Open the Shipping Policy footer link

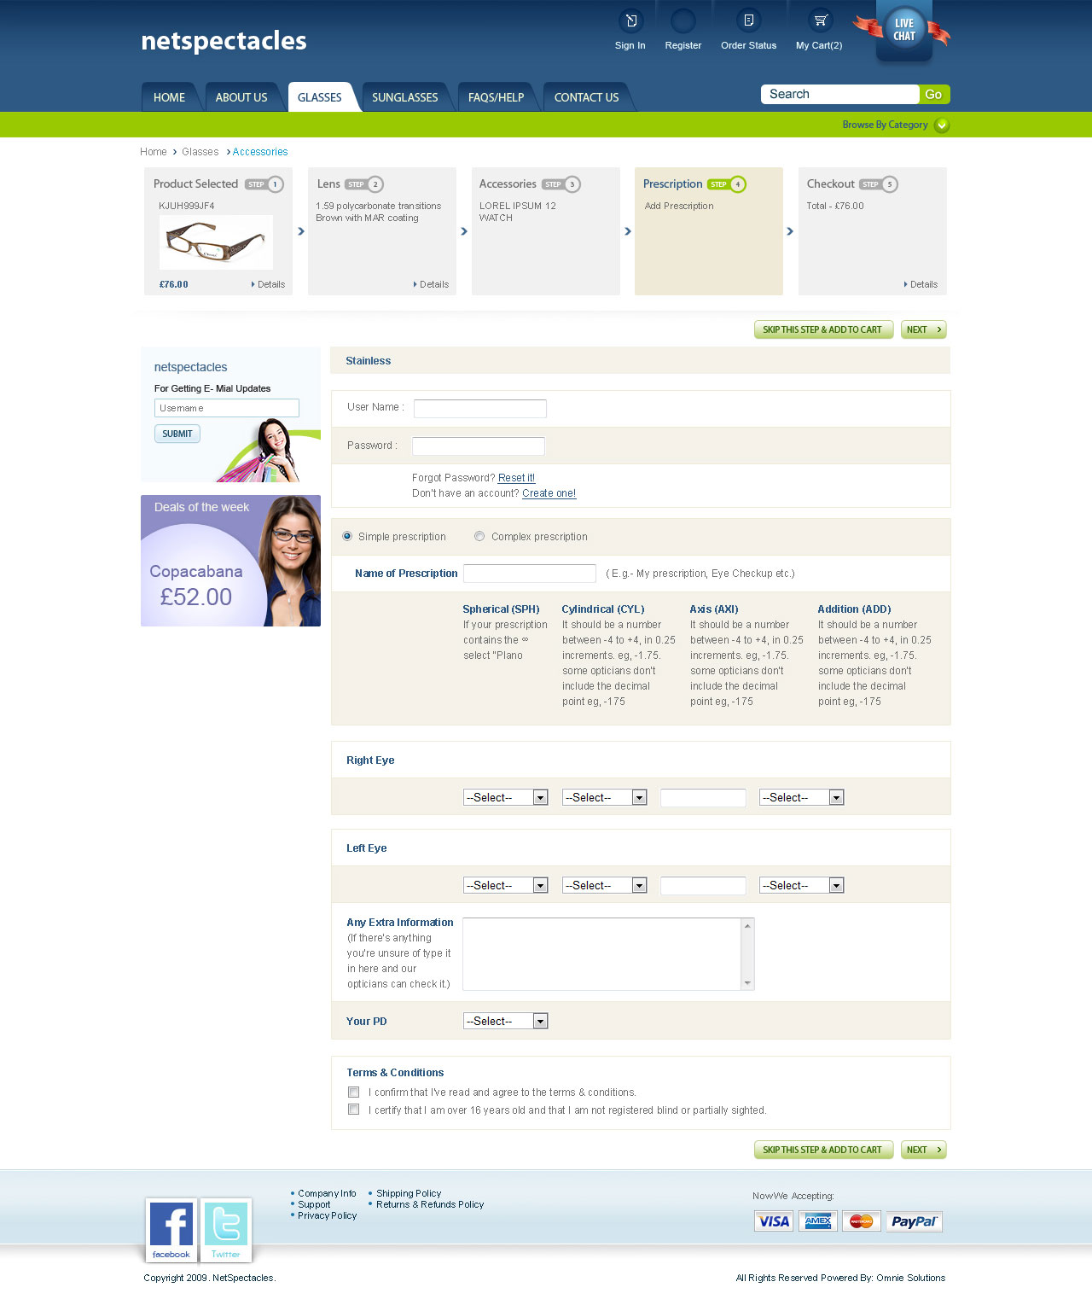(x=409, y=1193)
